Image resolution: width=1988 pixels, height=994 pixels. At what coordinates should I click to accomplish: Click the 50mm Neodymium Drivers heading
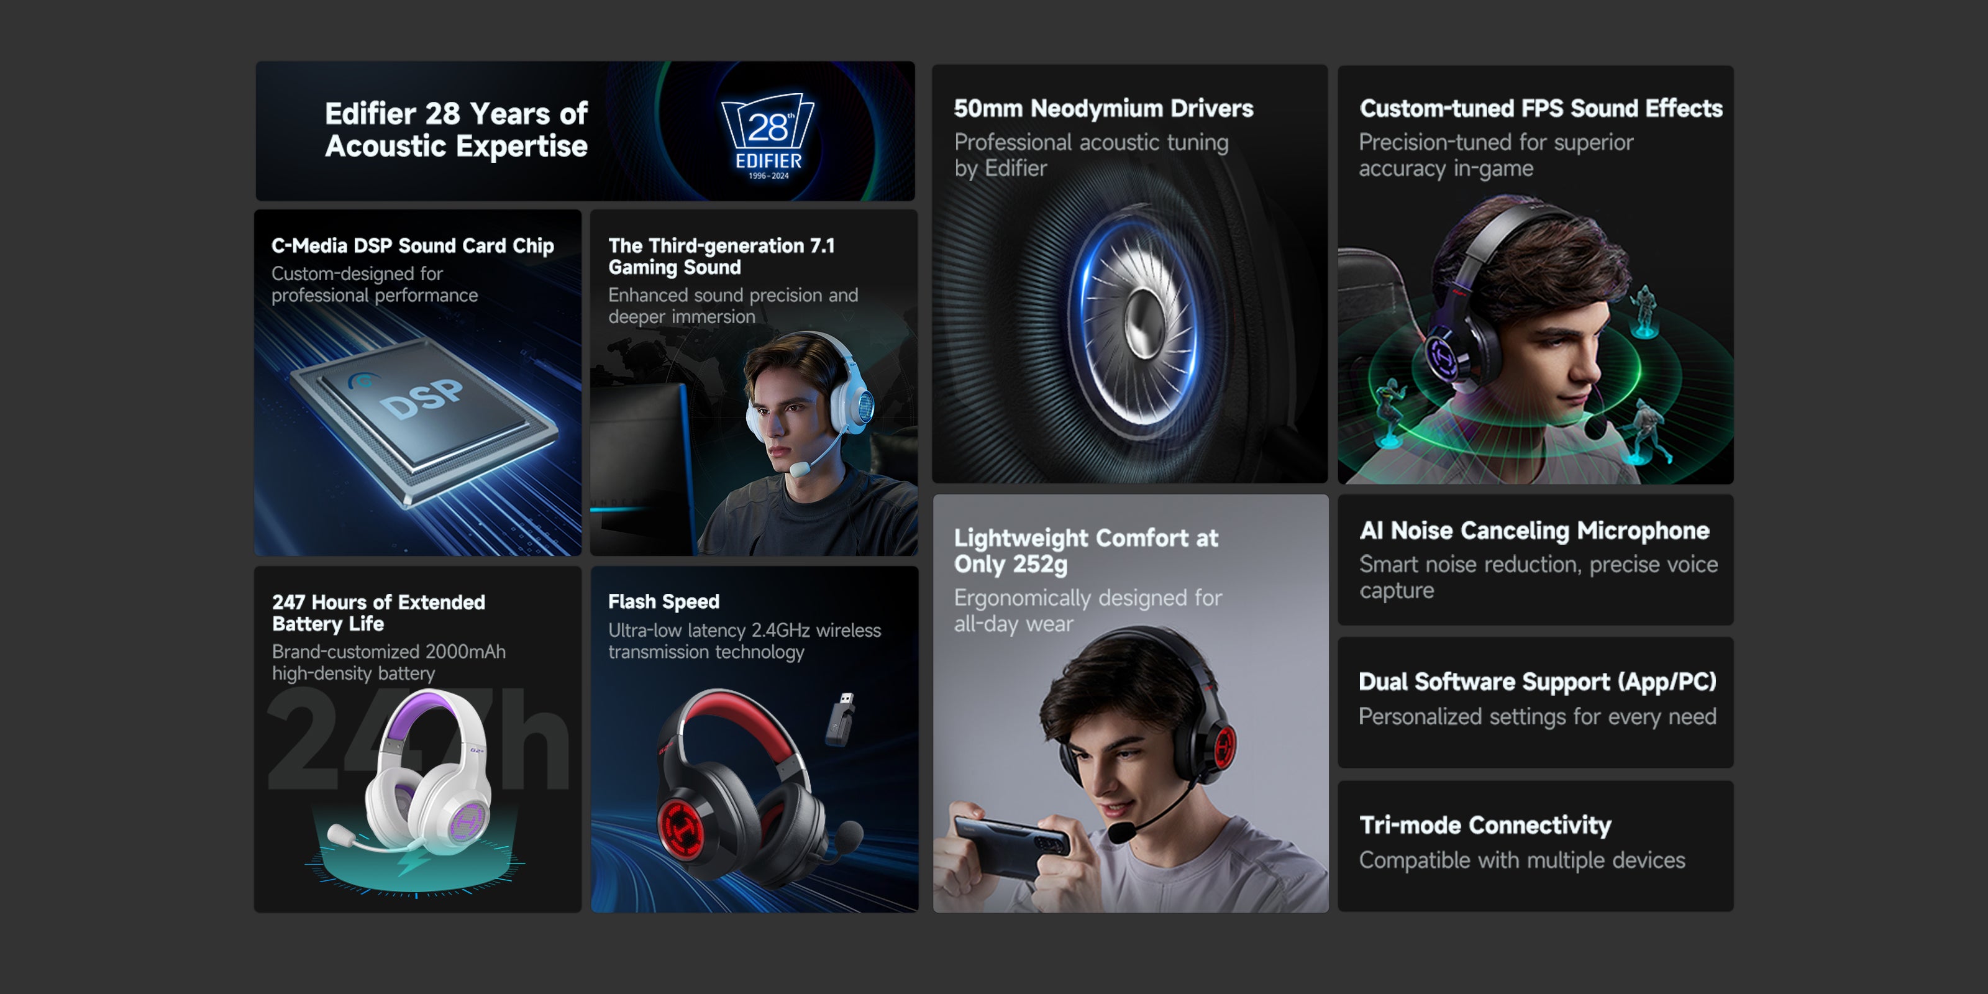coord(1103,108)
